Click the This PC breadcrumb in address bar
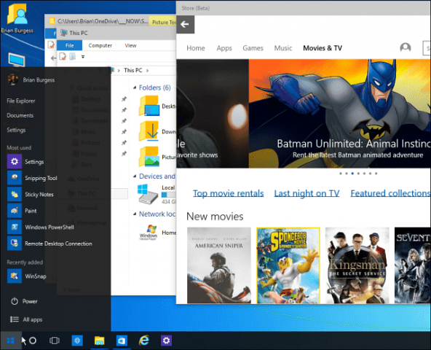Image resolution: width=431 pixels, height=350 pixels. point(133,71)
